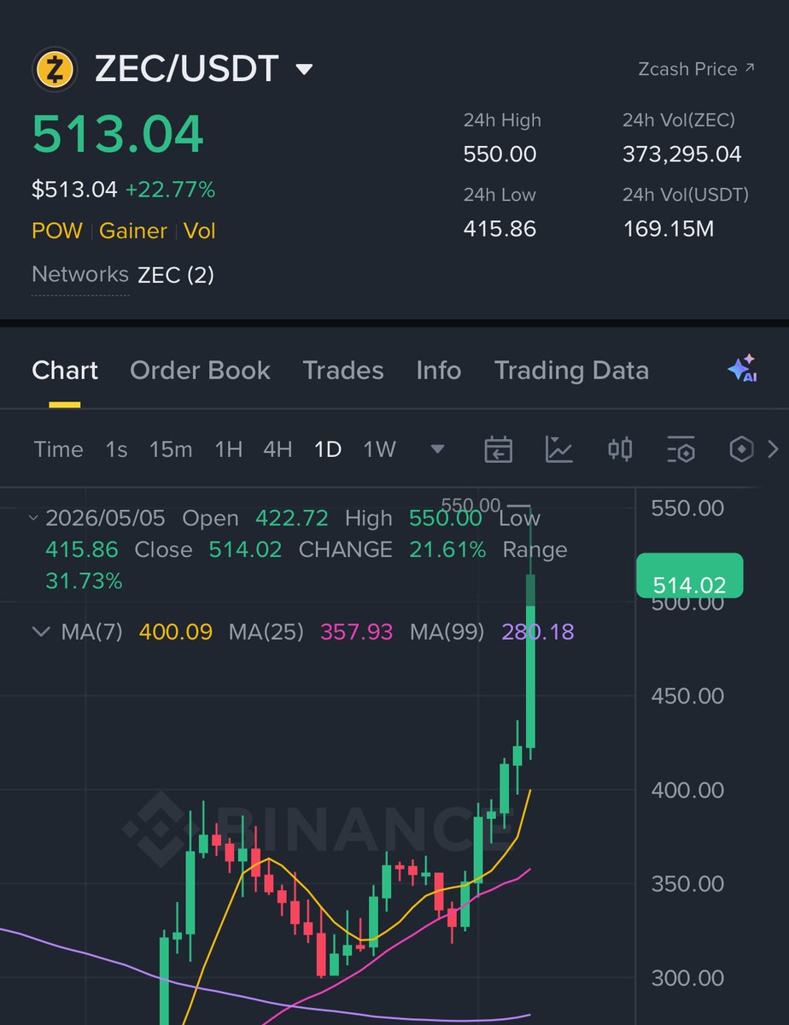Screen dimensions: 789x1025
Task: Click the 300.00 price axis label
Action: [687, 978]
